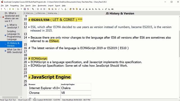Switch to 'a. What is Java...' visited-node tab
Viewport: 180px width, 101px height.
[x=41, y=13]
